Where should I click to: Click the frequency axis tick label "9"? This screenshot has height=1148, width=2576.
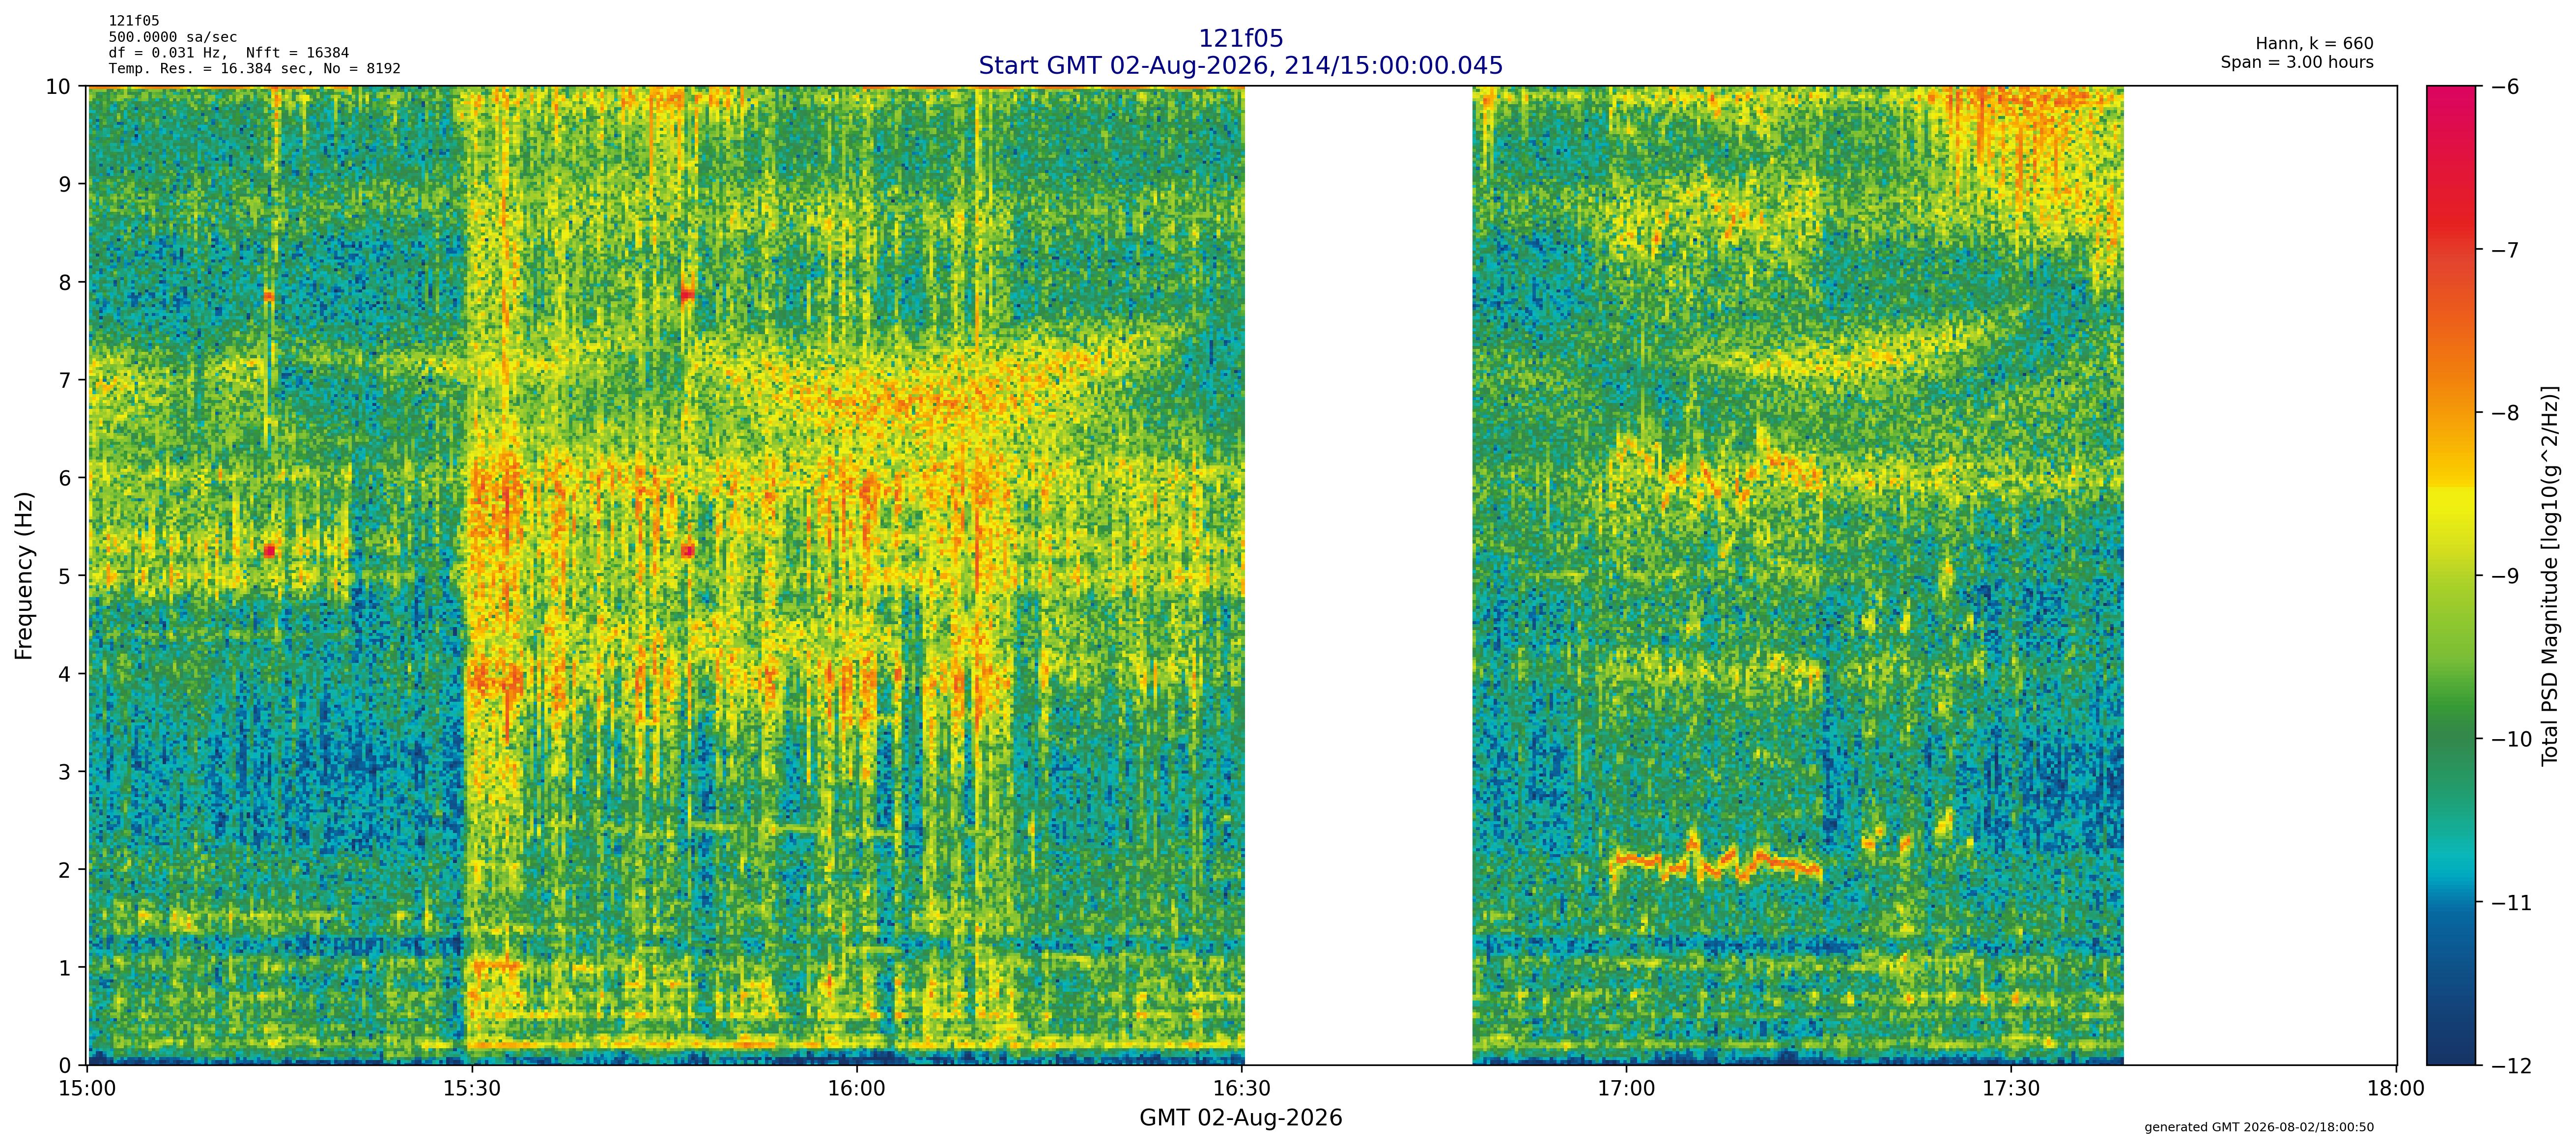click(65, 184)
